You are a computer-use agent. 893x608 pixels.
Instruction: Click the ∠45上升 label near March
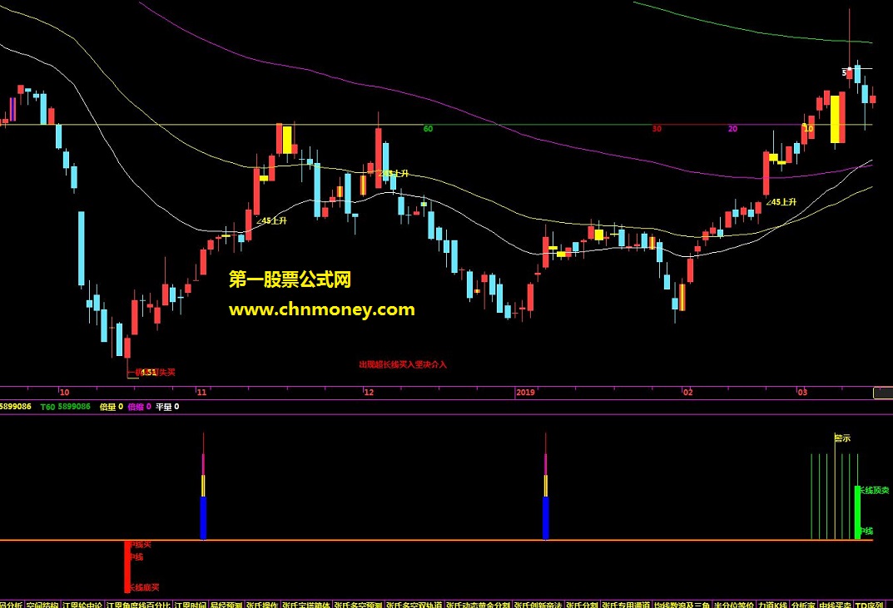click(781, 202)
